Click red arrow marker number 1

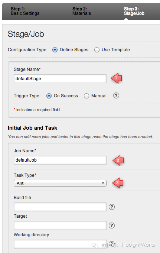tap(117, 78)
